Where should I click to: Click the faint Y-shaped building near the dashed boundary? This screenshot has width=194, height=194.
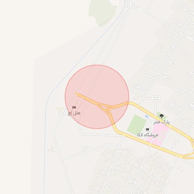pos(52,149)
